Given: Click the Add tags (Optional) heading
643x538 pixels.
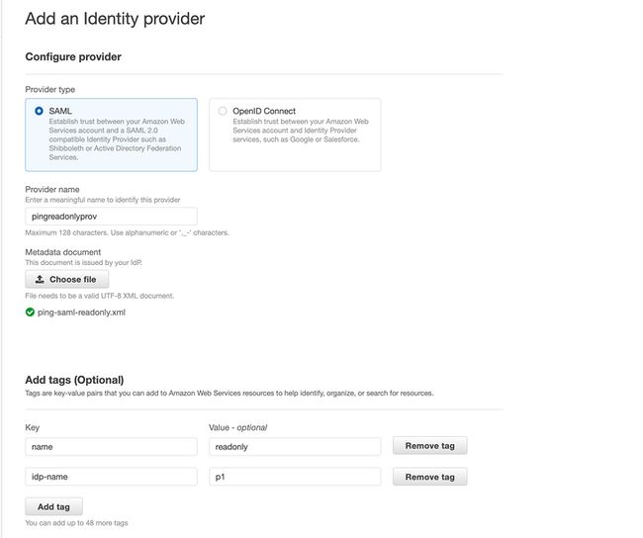Looking at the screenshot, I should tap(74, 380).
